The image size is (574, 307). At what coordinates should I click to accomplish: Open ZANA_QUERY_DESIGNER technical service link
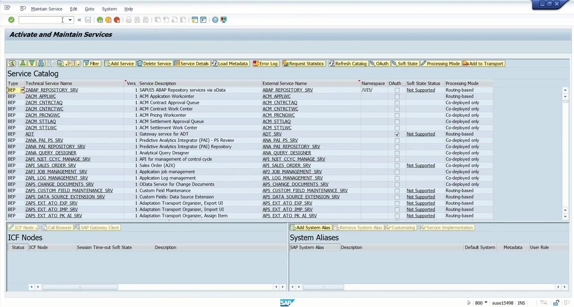[51, 153]
